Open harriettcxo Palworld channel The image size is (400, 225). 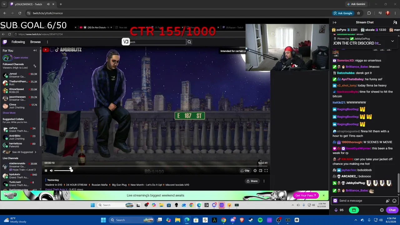pyautogui.click(x=20, y=145)
